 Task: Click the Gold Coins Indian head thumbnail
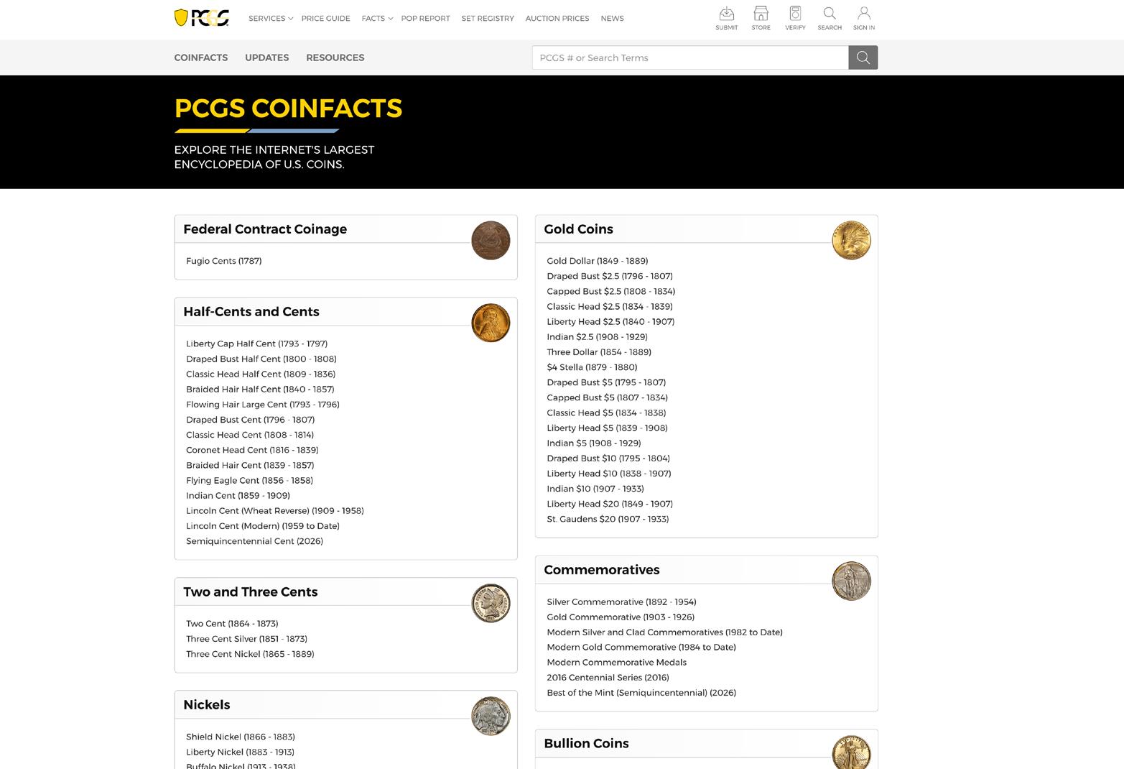[851, 240]
